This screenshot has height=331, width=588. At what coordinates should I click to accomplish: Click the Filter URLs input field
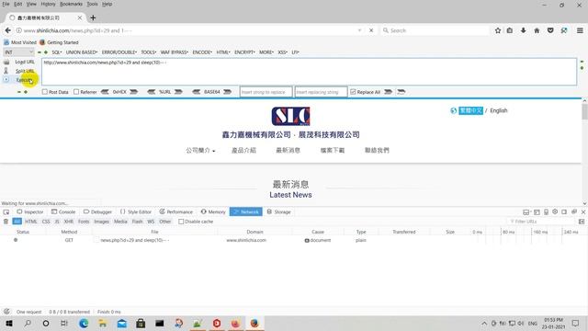click(x=542, y=222)
